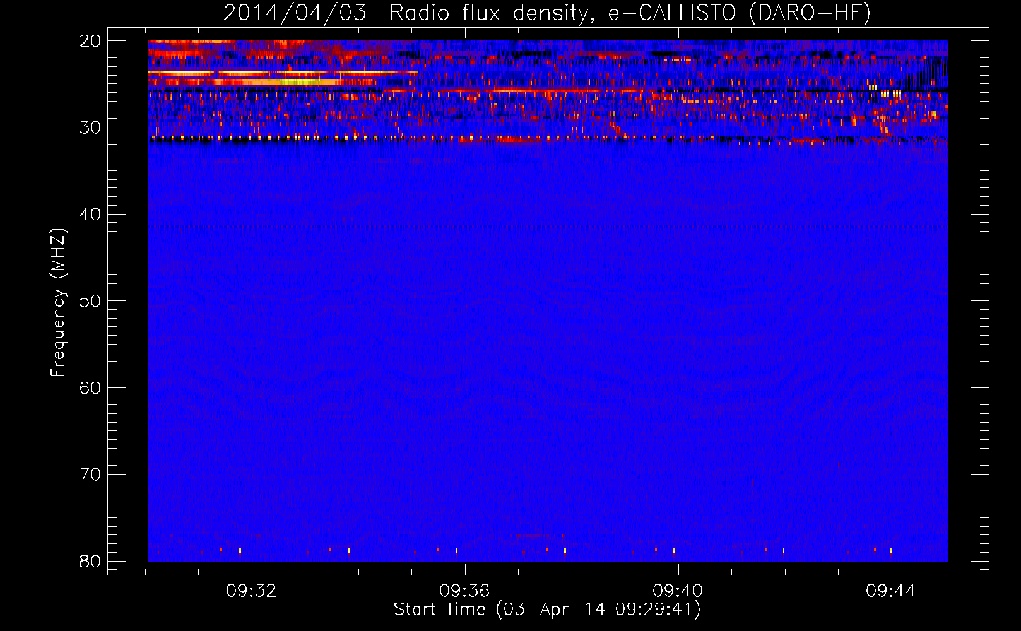This screenshot has height=631, width=1021.
Task: Click the 09:36 time tick label
Action: 464,591
